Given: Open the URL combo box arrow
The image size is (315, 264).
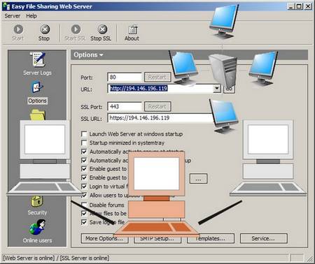Looking at the screenshot, I should tap(217, 89).
